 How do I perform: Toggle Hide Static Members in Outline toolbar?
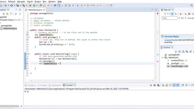point(190,51)
